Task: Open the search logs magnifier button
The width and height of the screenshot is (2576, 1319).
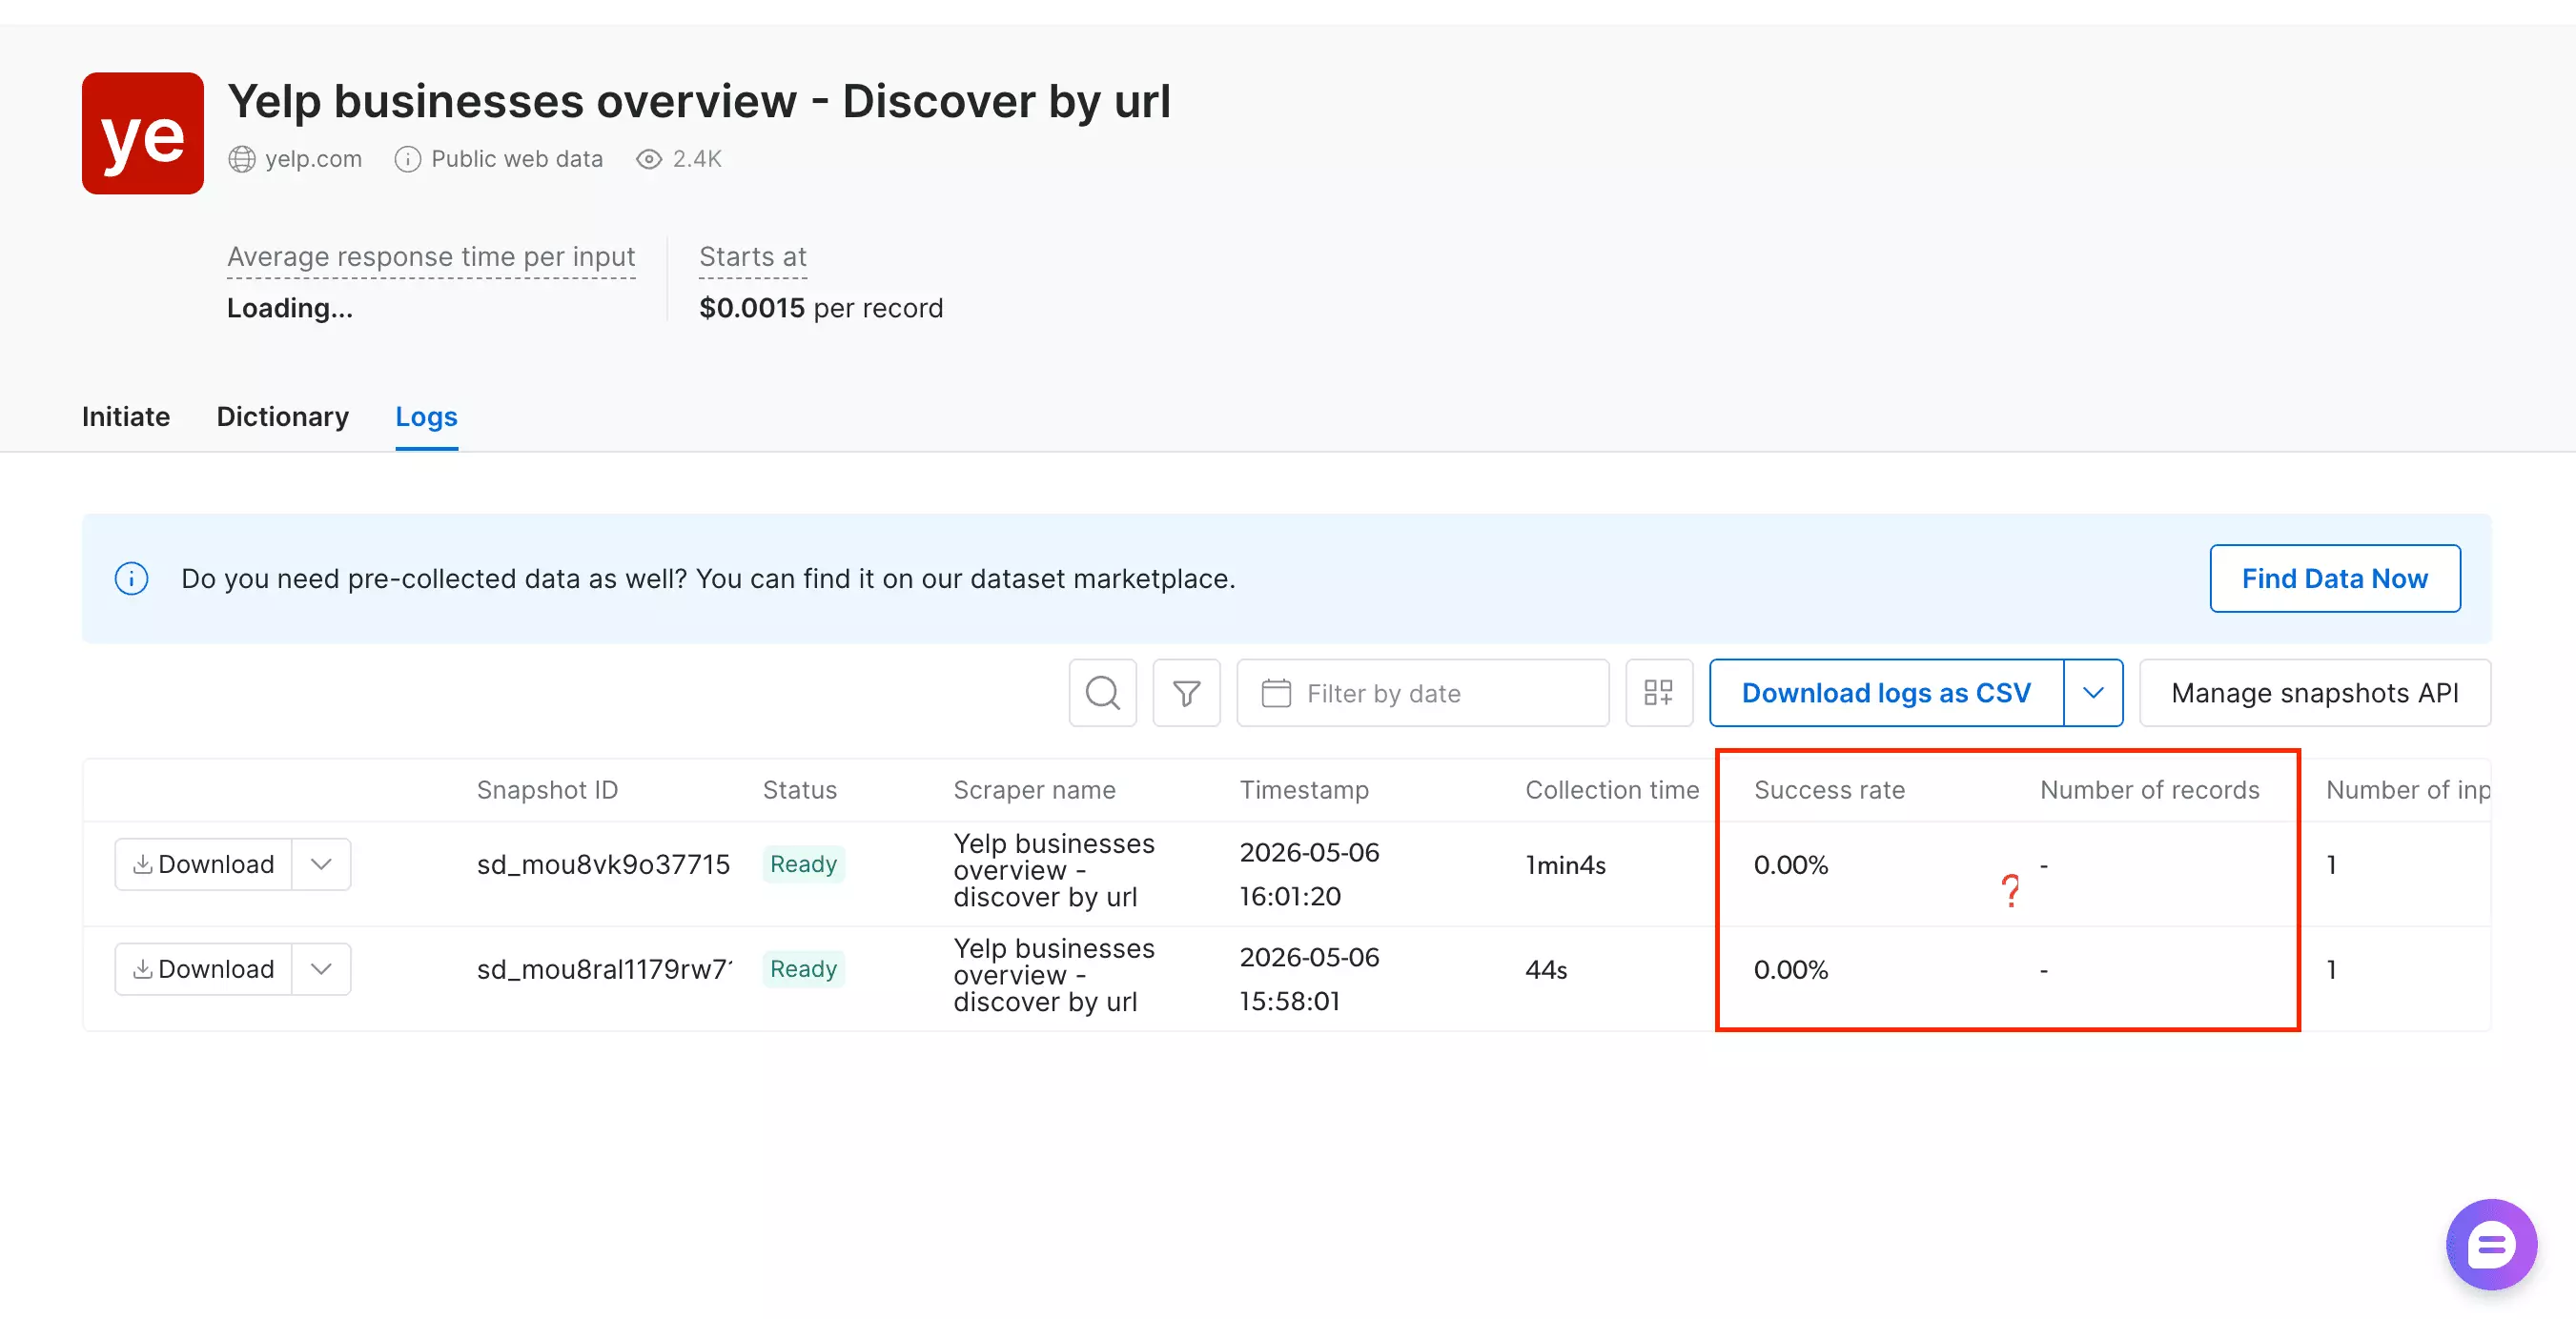Action: (x=1102, y=692)
